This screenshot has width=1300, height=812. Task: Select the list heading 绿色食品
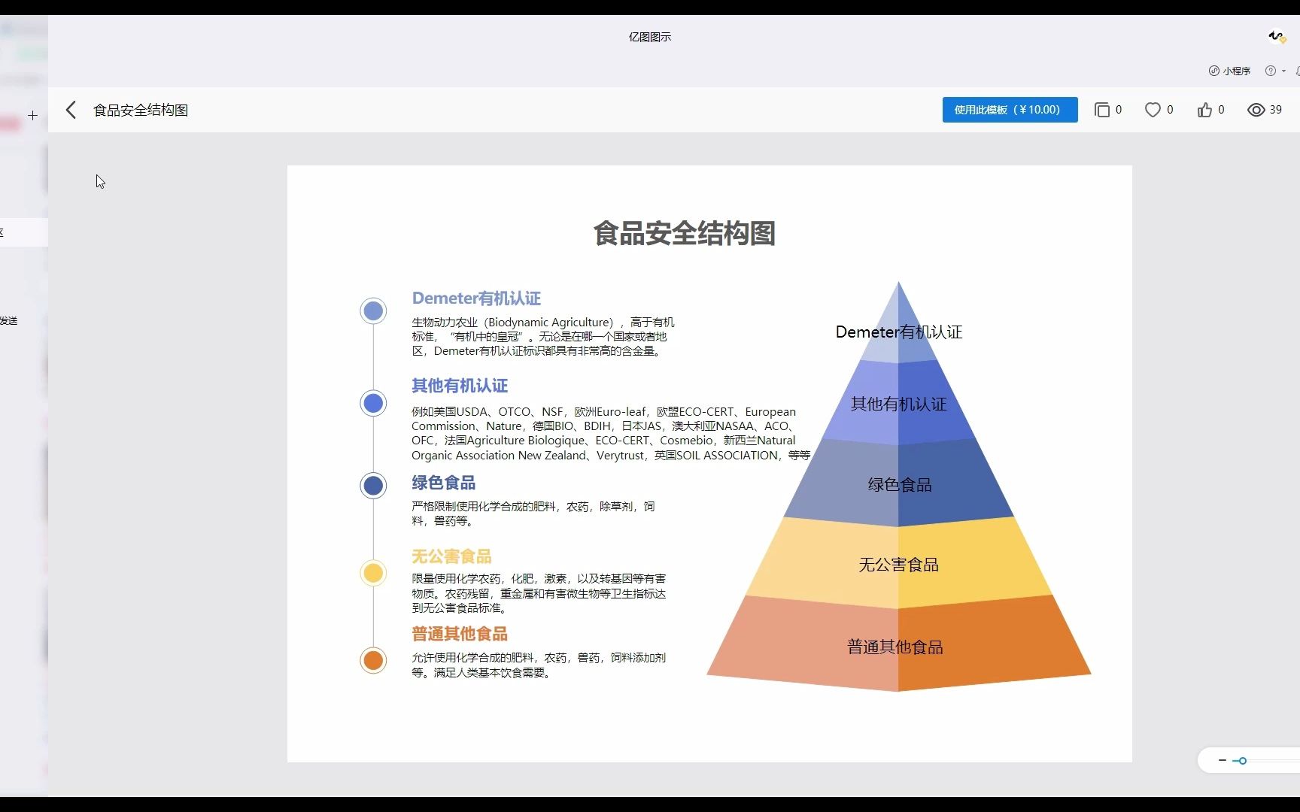pos(443,483)
